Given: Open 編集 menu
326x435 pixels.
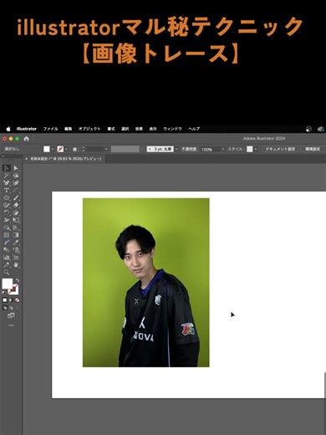Looking at the screenshot, I should [69, 129].
